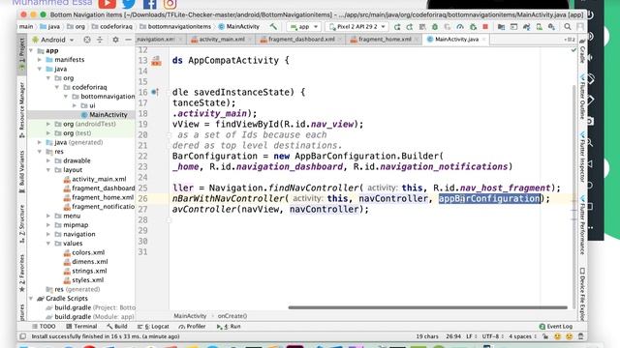Toggle the Gradle tool window on right
620x348 pixels.
pos(582,51)
